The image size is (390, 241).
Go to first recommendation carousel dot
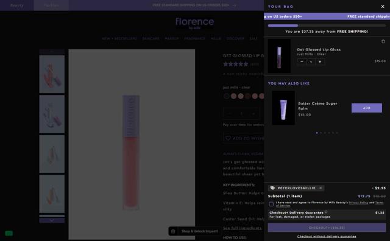point(317,133)
